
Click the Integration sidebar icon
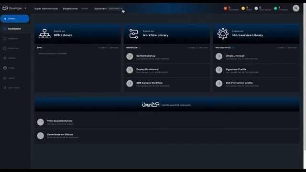[5, 39]
